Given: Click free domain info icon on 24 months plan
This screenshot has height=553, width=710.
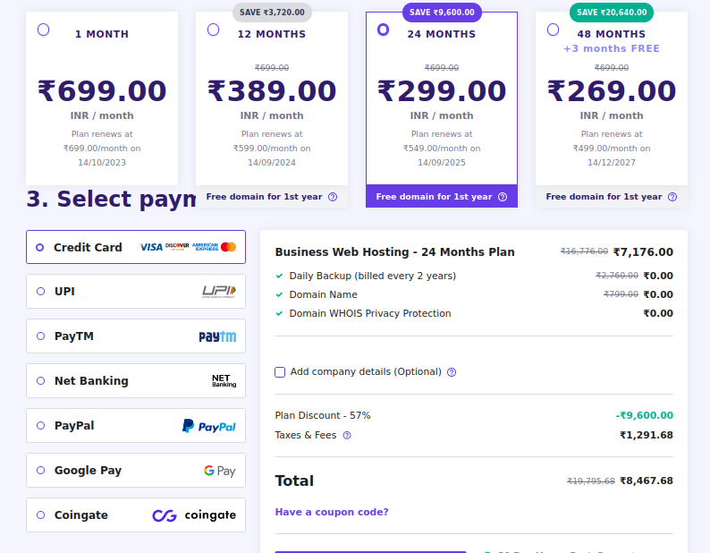Looking at the screenshot, I should pyautogui.click(x=503, y=197).
